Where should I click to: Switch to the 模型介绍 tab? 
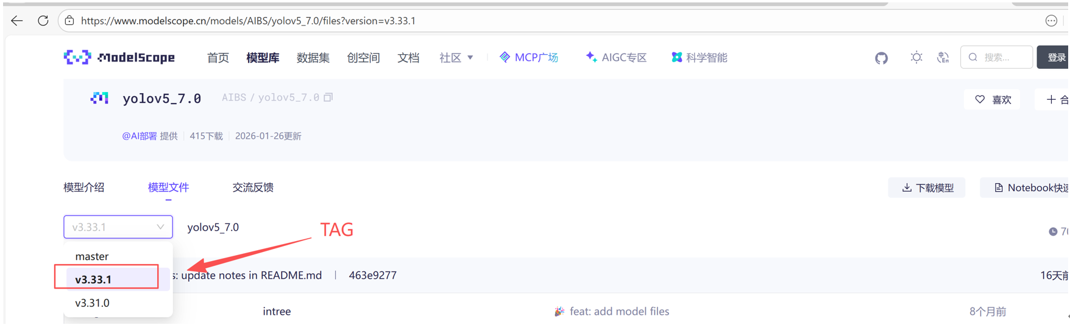point(84,187)
